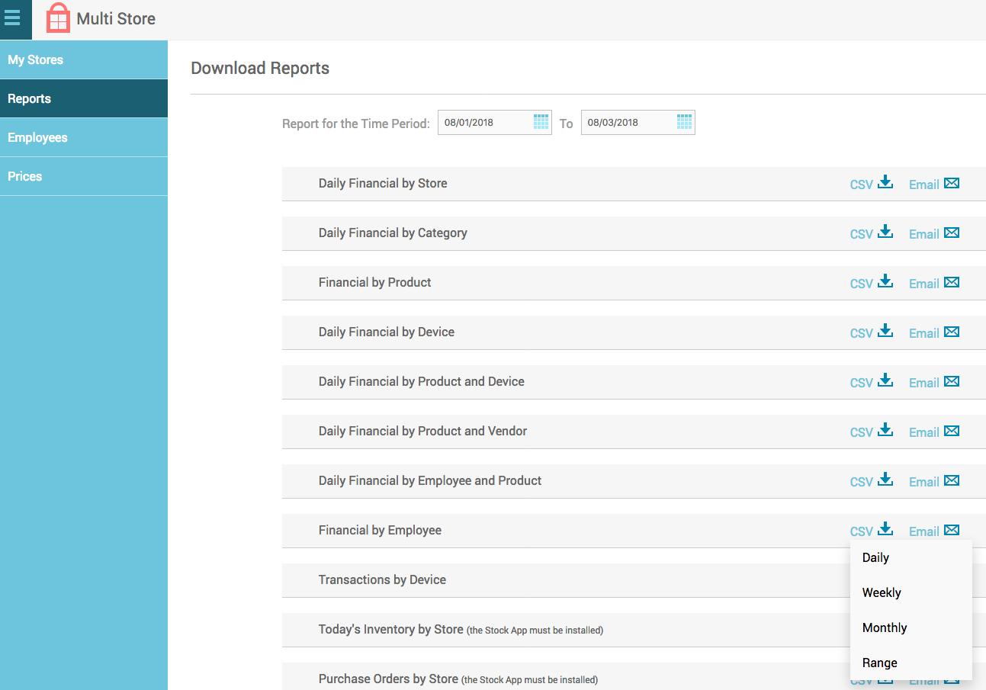Click CSV link for Daily Financial by Product and Vendor
986x690 pixels.
tap(862, 432)
